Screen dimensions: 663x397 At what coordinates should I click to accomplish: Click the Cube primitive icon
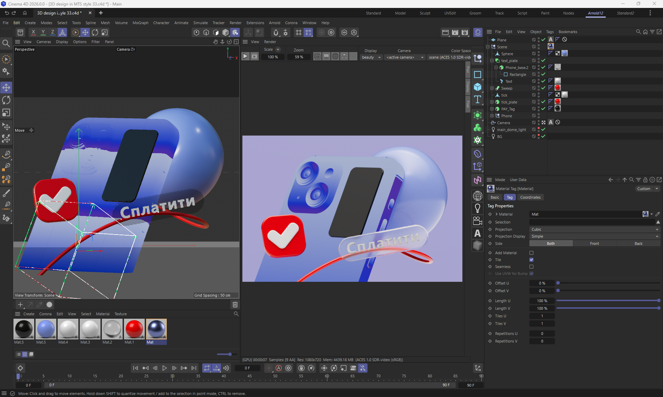click(x=478, y=87)
